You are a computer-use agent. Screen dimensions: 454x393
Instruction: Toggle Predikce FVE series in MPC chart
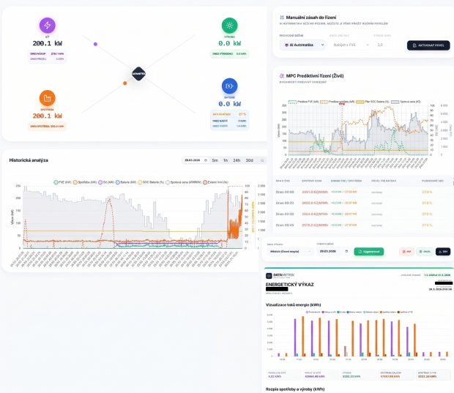303,102
